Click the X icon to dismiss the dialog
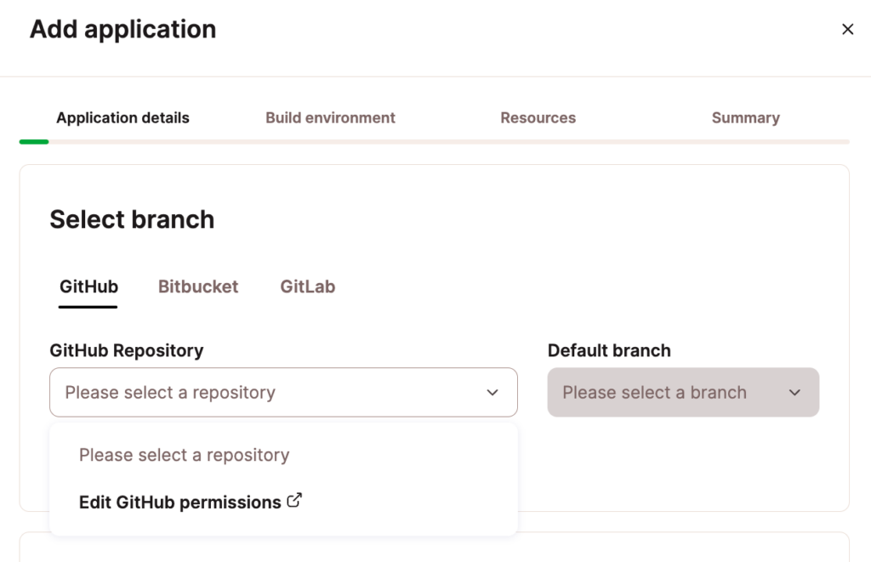Viewport: 871px width, 562px height. [x=847, y=28]
